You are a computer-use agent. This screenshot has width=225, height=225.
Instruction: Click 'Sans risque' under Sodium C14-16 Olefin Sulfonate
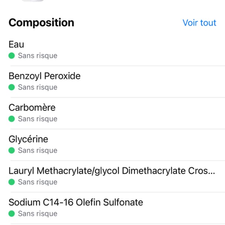[37, 213]
